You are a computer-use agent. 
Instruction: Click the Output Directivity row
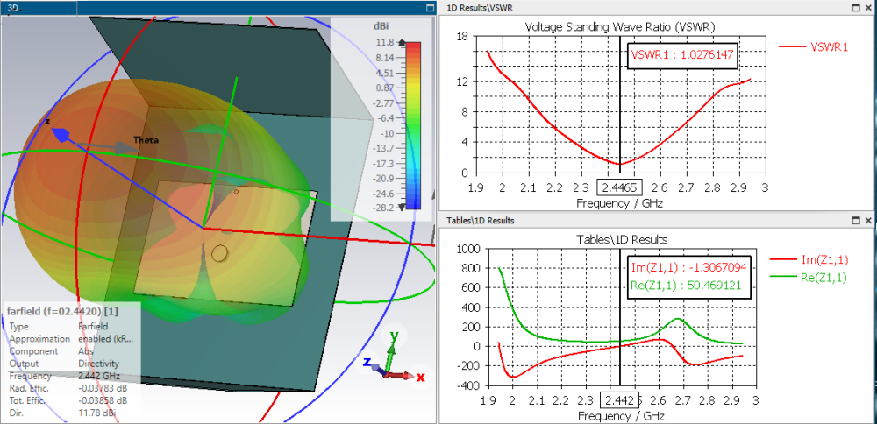64,364
